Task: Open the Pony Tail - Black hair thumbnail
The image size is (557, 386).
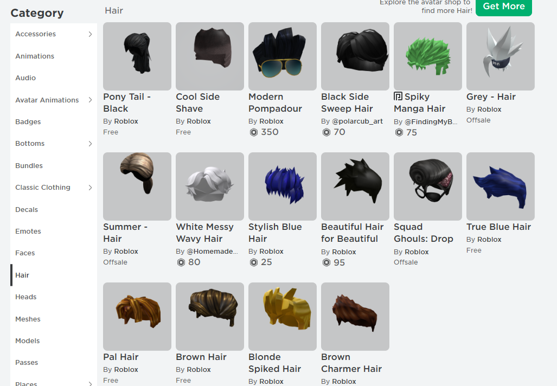Action: (137, 56)
